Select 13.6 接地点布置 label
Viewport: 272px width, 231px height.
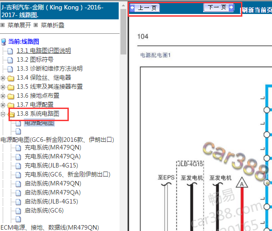pos(38,96)
